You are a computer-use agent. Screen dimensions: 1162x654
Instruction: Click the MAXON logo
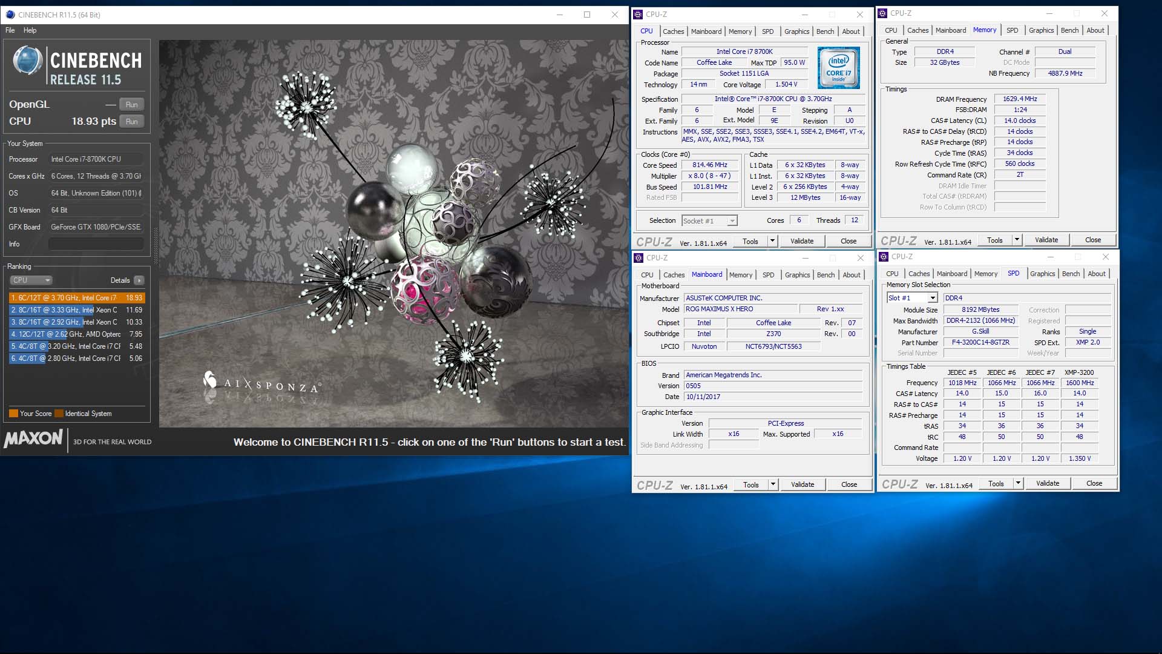33,438
